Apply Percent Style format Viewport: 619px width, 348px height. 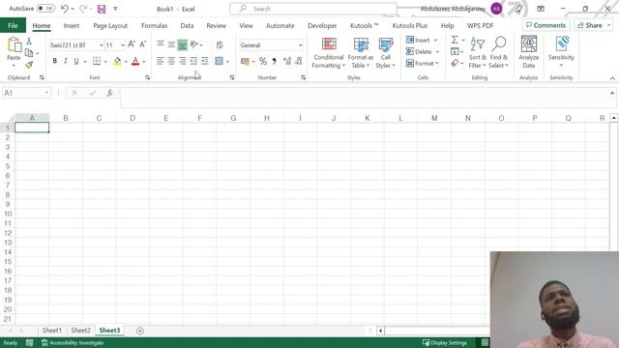pos(263,61)
